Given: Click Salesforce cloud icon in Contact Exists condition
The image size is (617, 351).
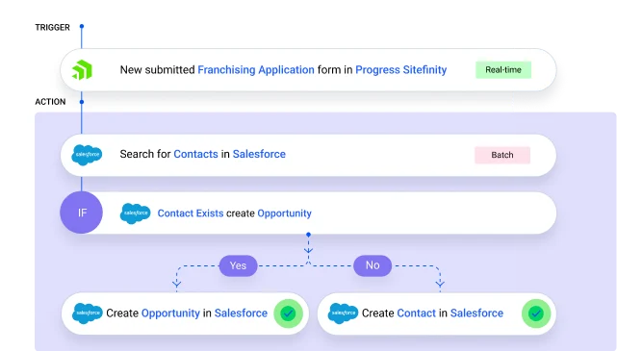Looking at the screenshot, I should point(136,213).
